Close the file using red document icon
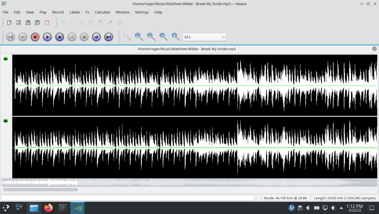The image size is (379, 214). (47, 23)
